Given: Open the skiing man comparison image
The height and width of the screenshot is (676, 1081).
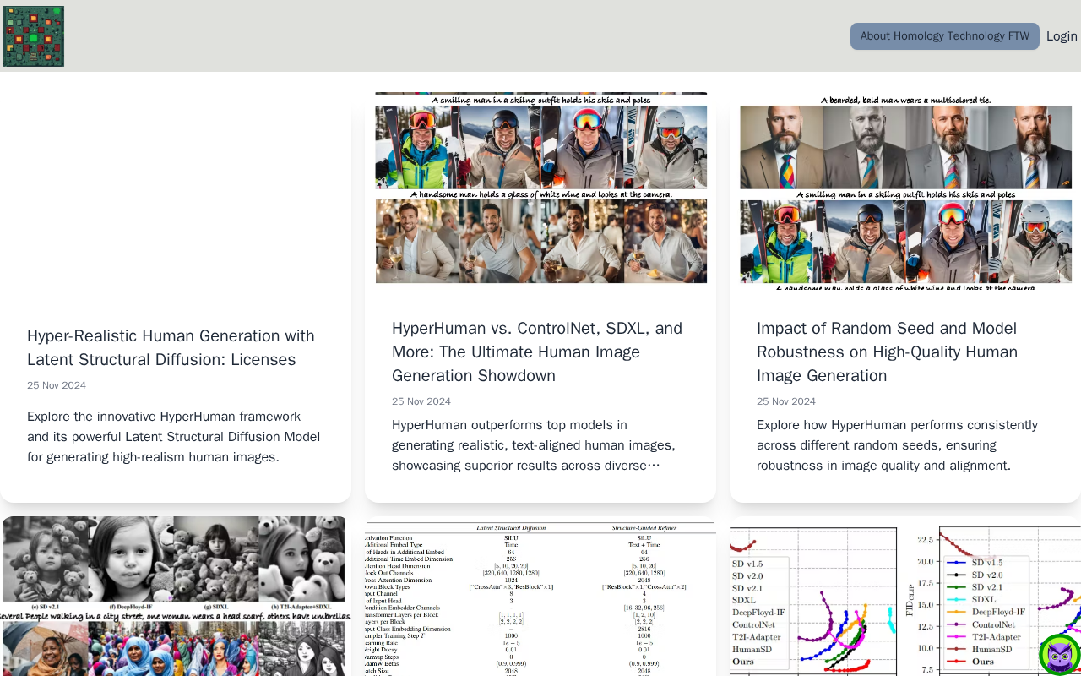Looking at the screenshot, I should 540,188.
